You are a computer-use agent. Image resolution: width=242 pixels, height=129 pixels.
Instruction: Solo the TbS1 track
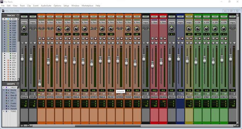click(187, 43)
